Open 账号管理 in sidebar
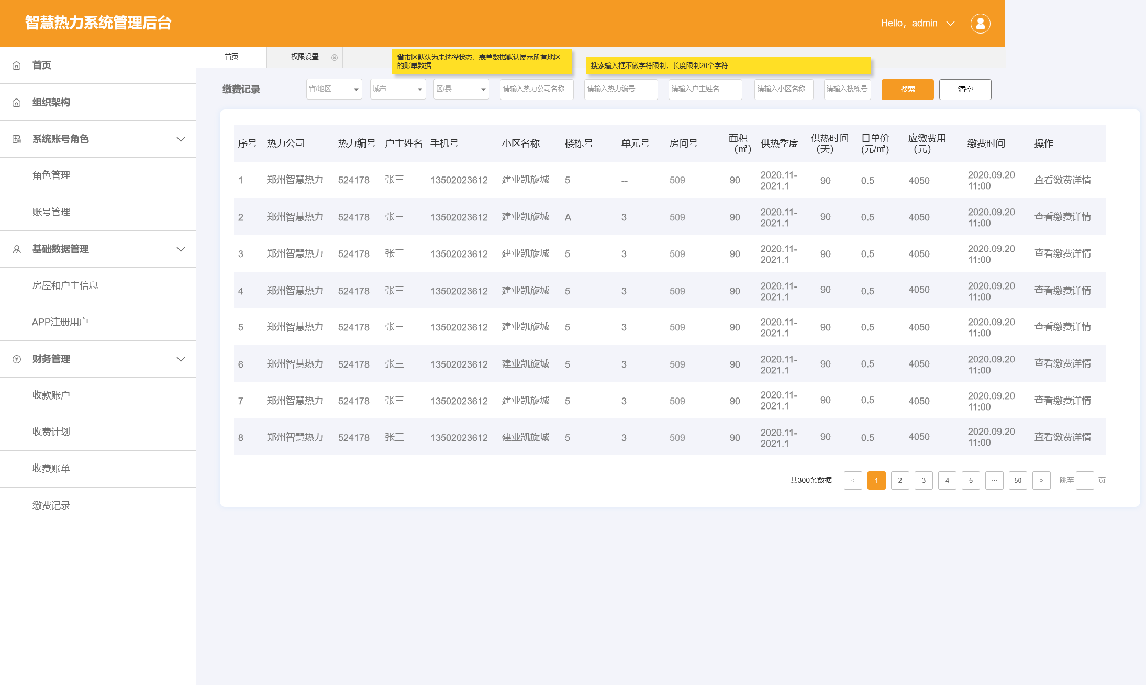 (x=98, y=212)
